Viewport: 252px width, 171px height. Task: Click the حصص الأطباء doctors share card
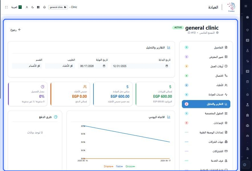[x=70, y=94]
